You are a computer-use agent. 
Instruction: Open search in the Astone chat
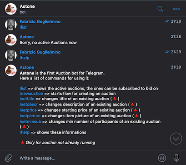click(160, 9)
